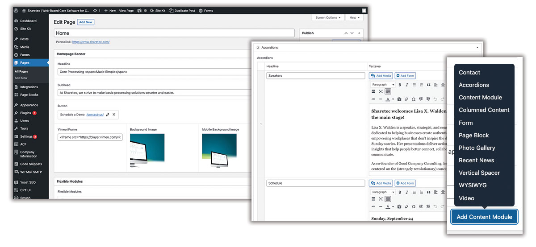Move the Publish panel up with its arrow
The image size is (536, 247).
coord(346,33)
